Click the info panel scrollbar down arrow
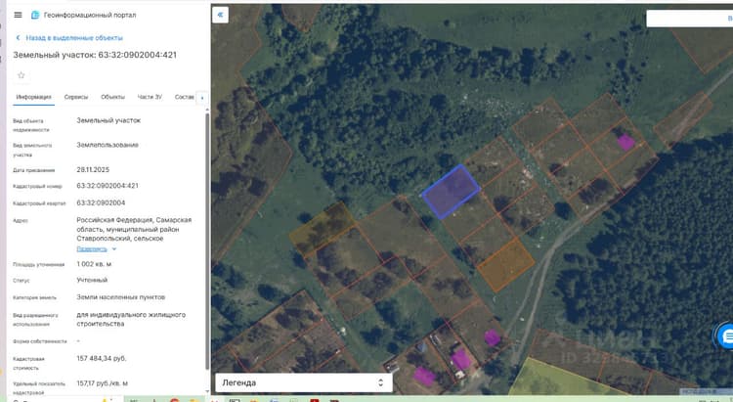 coord(207,391)
